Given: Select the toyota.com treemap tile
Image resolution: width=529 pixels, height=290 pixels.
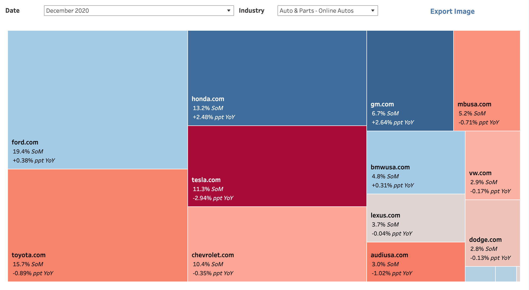Looking at the screenshot, I should tap(98, 225).
